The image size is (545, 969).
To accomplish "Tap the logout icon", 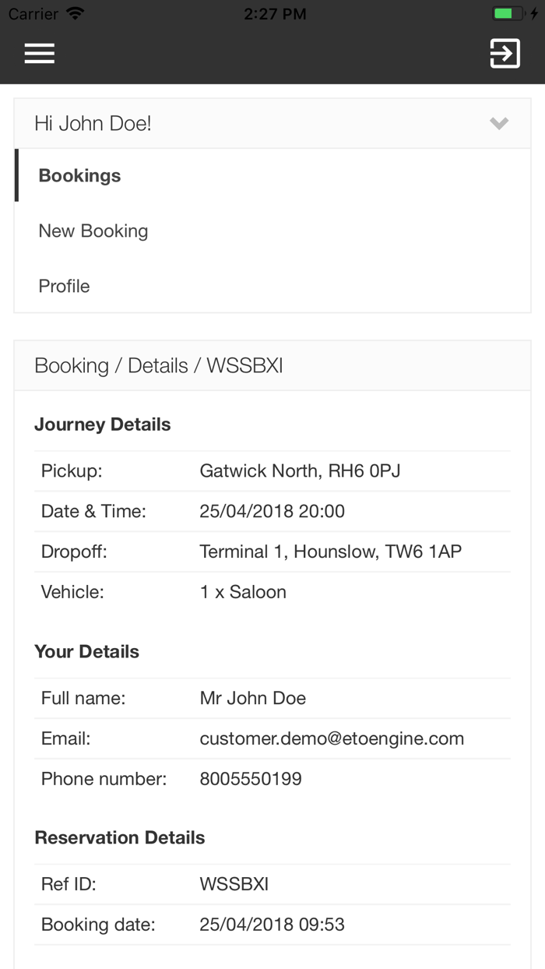I will click(x=505, y=53).
